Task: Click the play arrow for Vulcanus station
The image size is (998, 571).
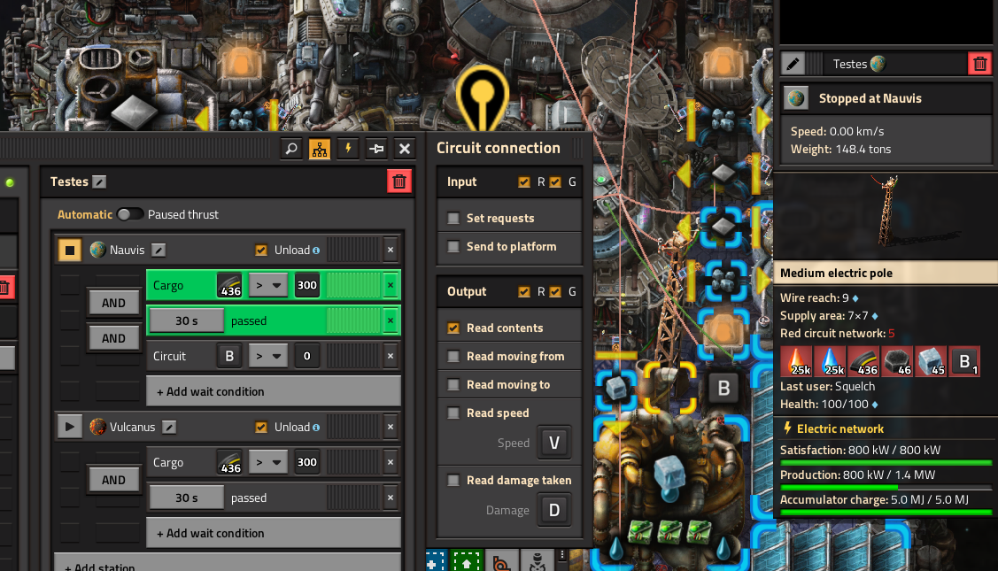Action: (x=69, y=427)
